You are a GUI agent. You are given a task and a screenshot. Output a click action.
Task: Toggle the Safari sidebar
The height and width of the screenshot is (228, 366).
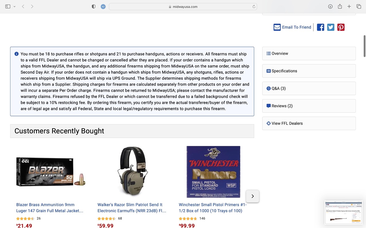point(8,7)
